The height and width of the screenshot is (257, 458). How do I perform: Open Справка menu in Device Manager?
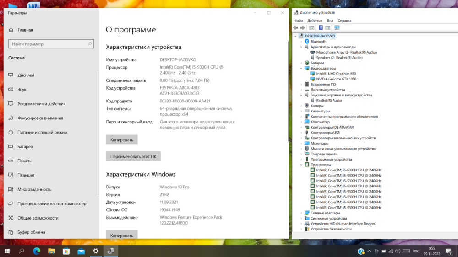(x=344, y=21)
